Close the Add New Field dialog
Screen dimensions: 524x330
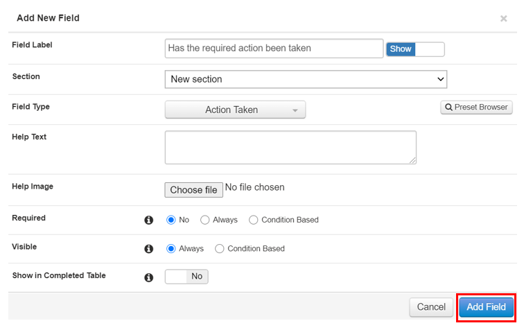(504, 19)
